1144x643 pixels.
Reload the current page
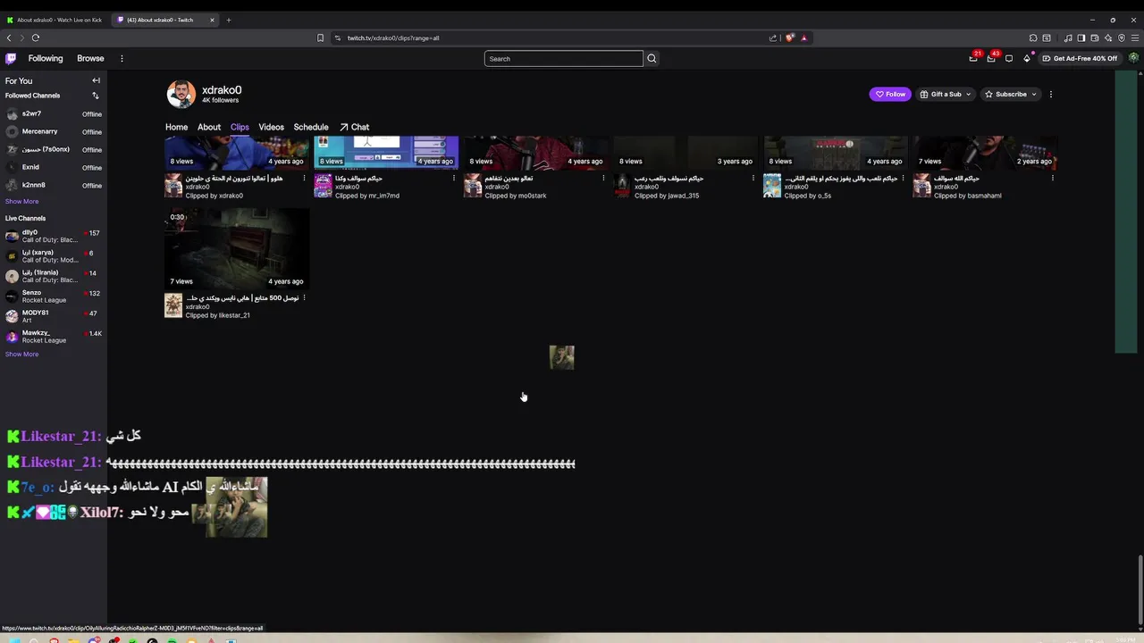[36, 38]
